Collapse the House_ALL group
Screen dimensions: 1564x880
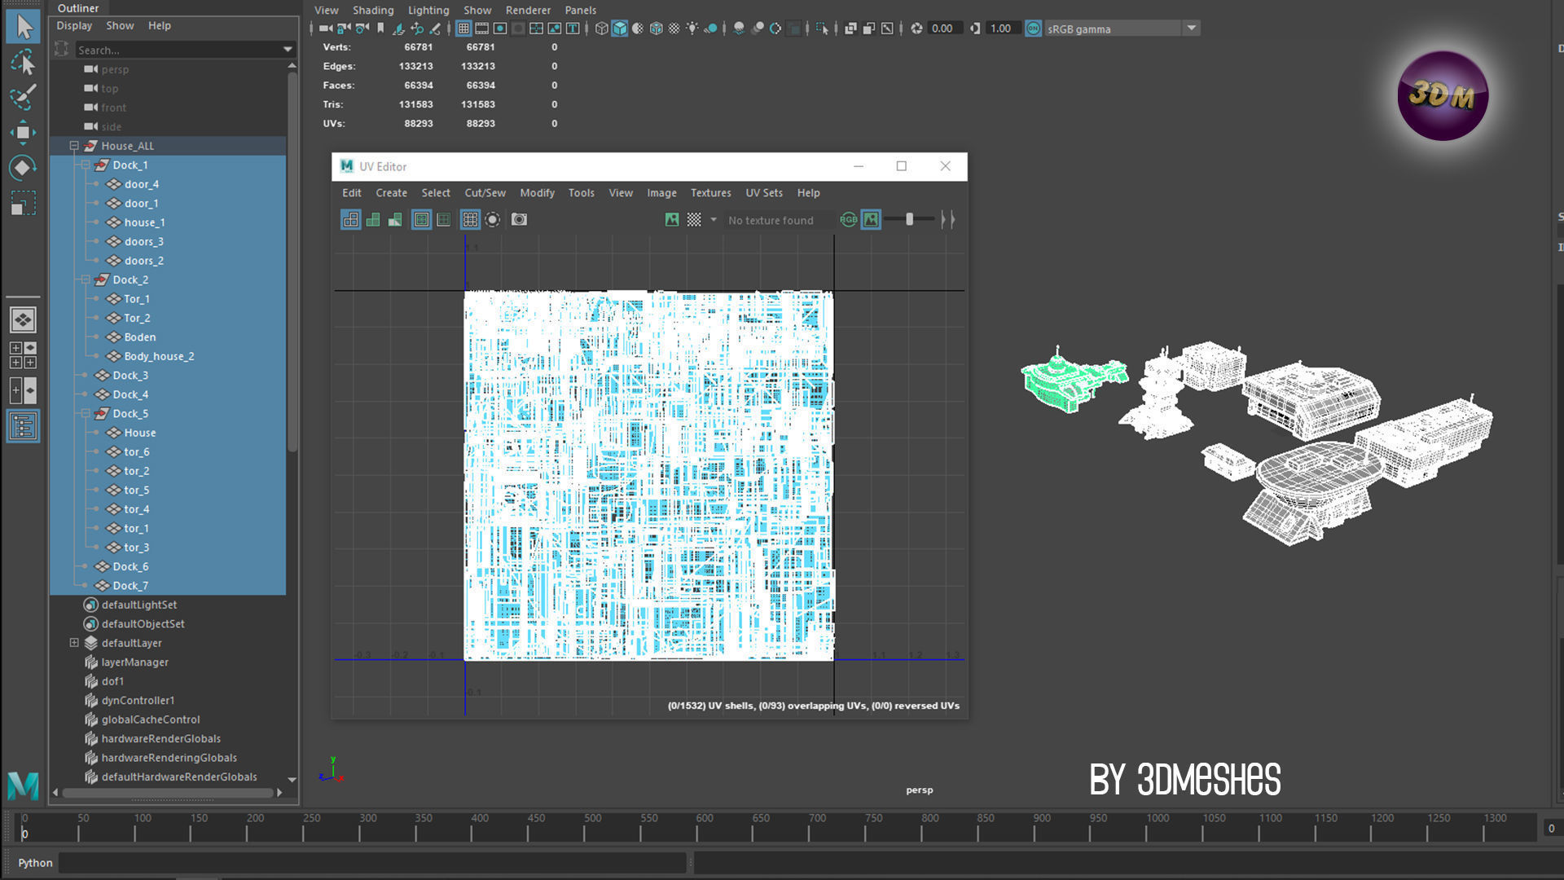tap(74, 146)
